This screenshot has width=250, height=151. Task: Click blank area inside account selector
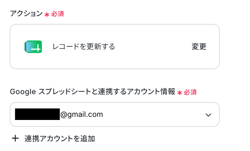153,114
